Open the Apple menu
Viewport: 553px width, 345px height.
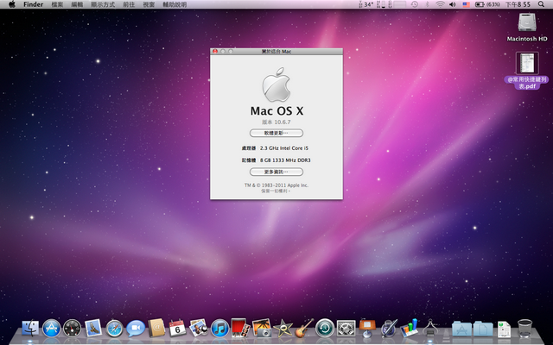(x=12, y=4)
